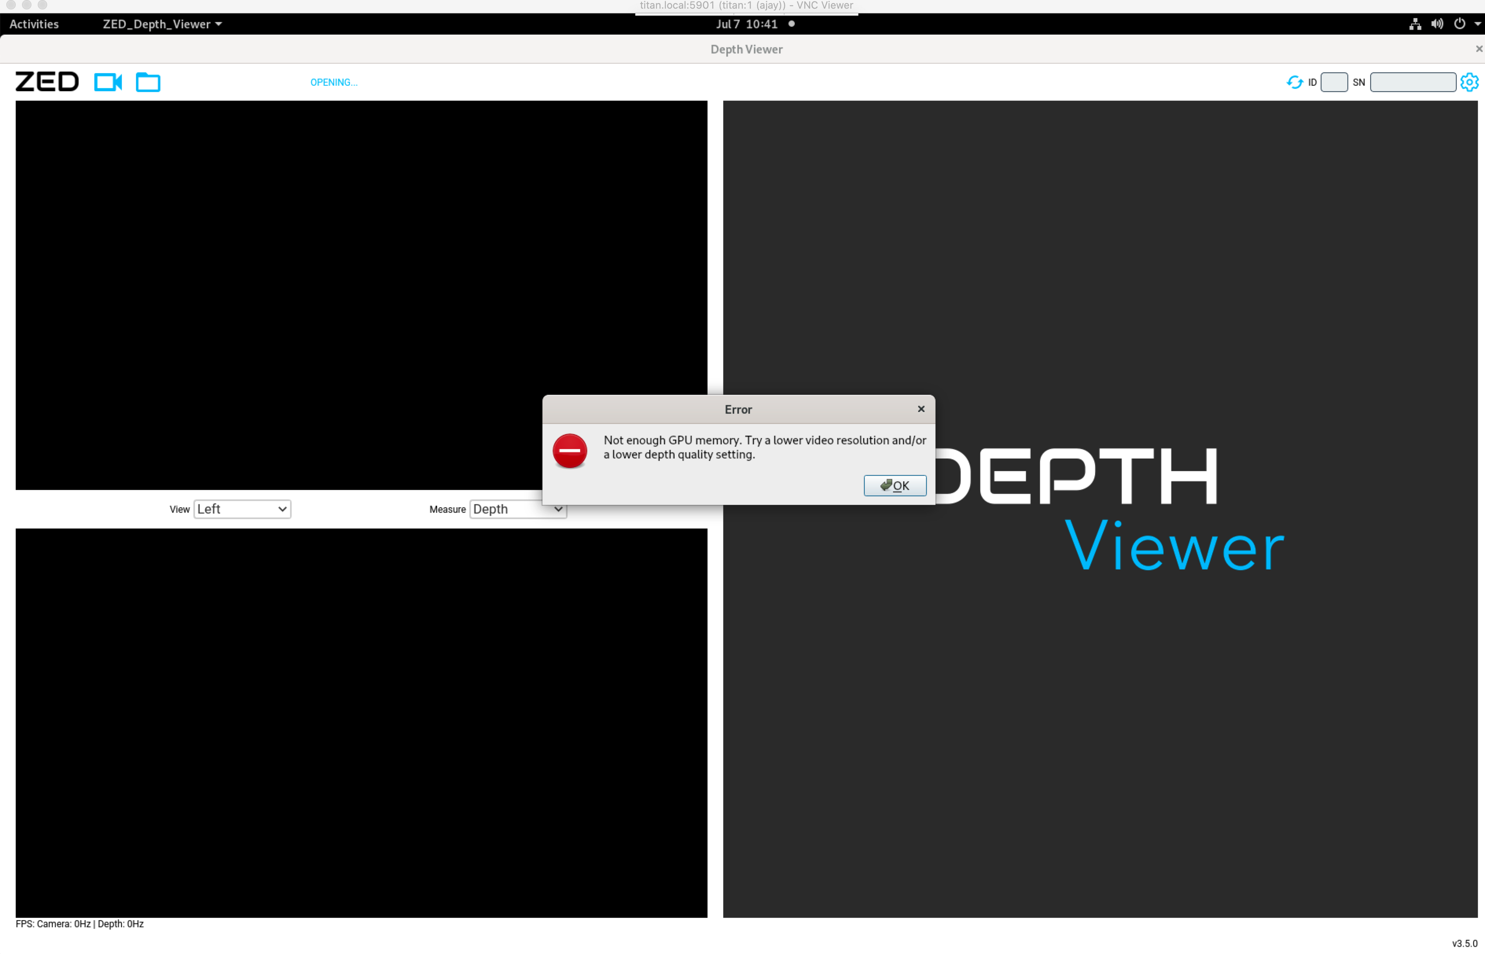Screen dimensions: 1485x954
Task: Click the ZED logo
Action: pos(46,81)
